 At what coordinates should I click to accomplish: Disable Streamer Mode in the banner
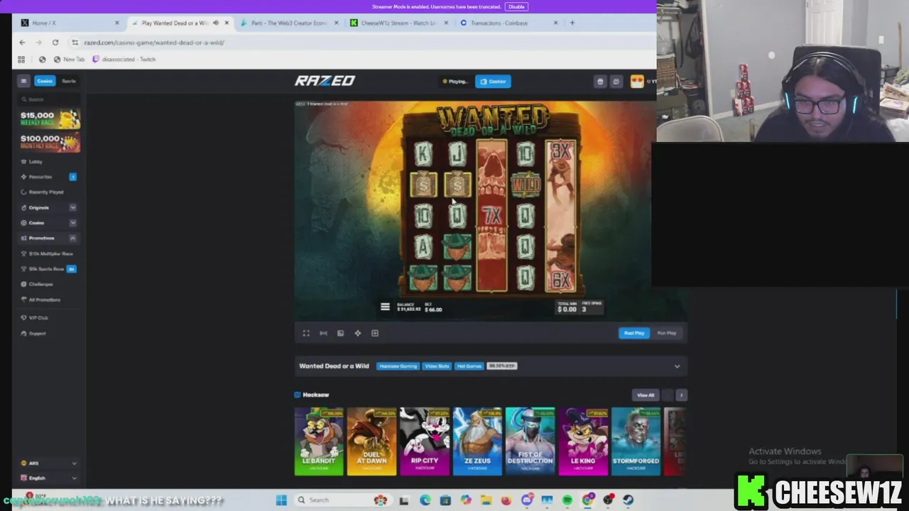point(516,6)
